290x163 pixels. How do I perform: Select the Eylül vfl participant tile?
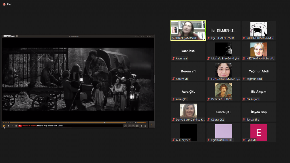(259, 132)
